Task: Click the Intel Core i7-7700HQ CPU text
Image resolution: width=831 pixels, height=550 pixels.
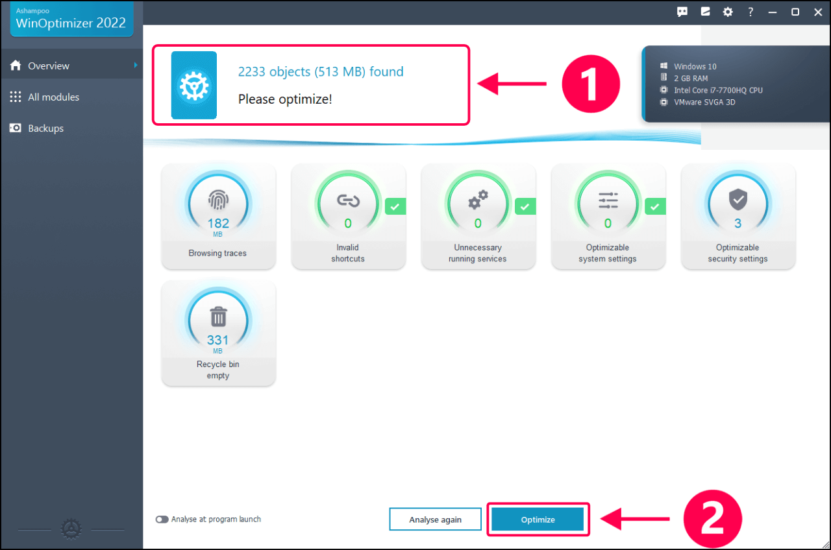Action: point(718,90)
